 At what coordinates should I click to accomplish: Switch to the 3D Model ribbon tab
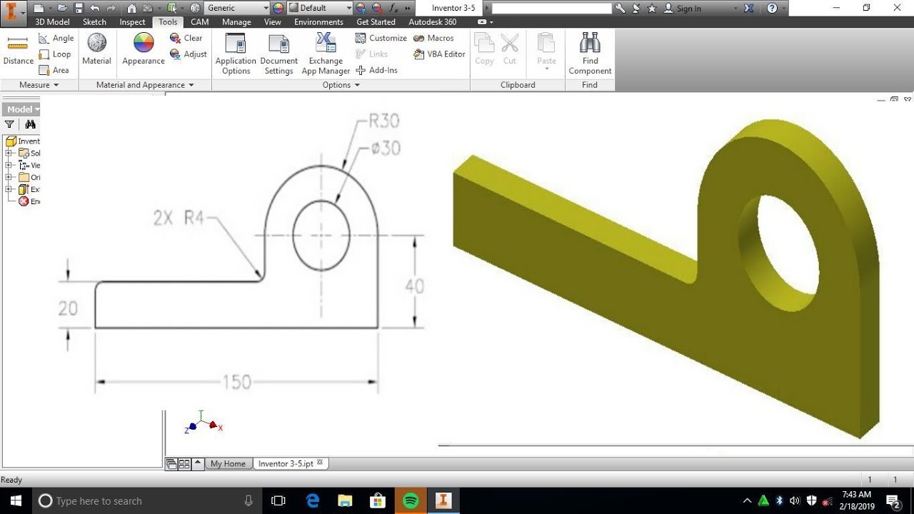click(x=52, y=22)
